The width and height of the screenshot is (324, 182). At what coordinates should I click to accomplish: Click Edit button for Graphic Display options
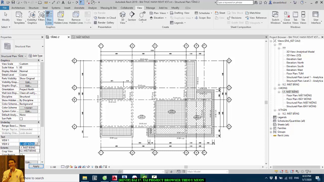click(28, 86)
